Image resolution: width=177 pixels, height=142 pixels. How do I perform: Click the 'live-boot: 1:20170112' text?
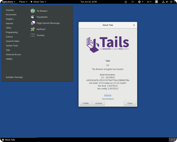point(108,86)
